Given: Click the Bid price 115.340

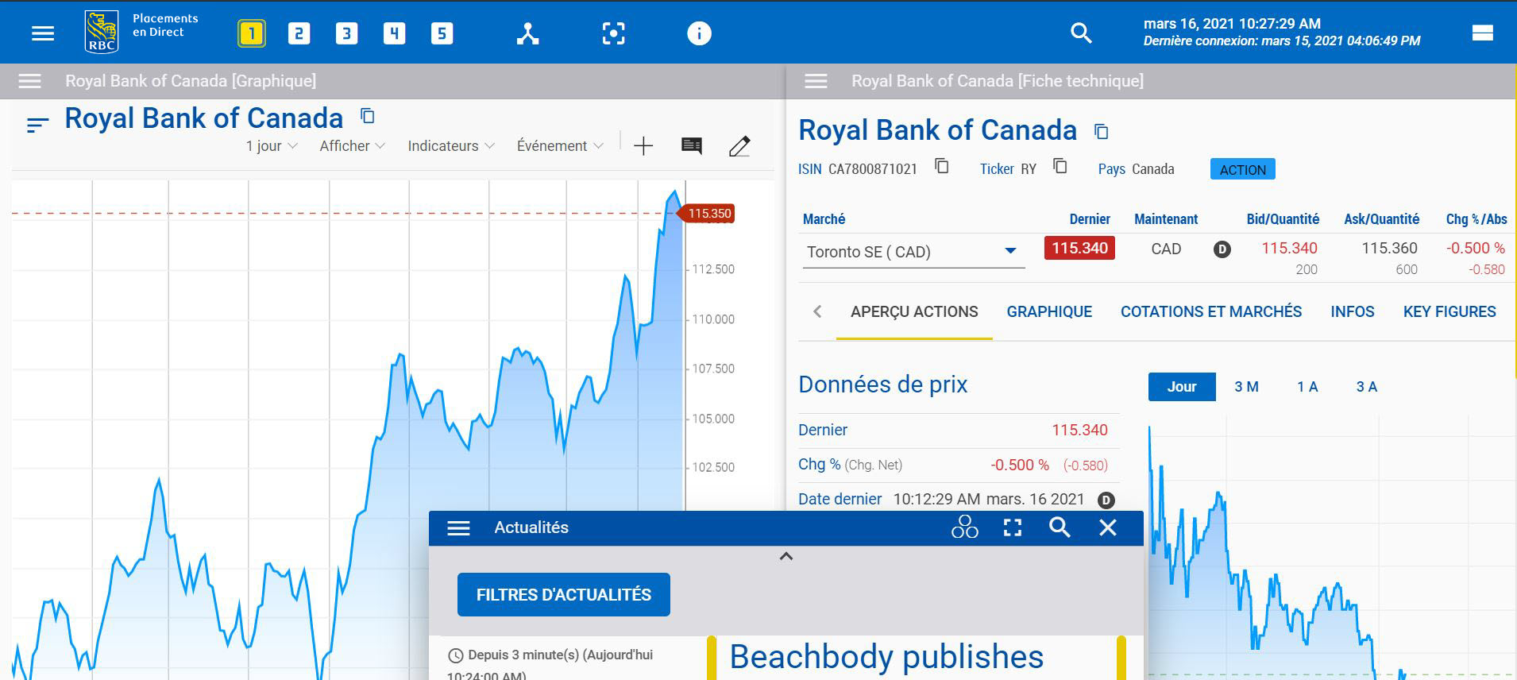Looking at the screenshot, I should click(x=1289, y=249).
